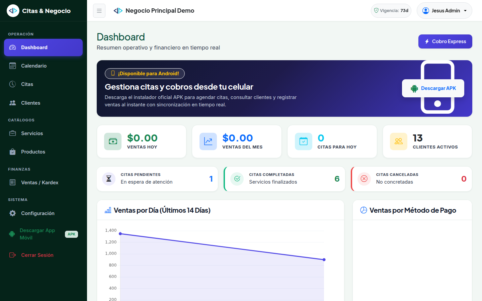The image size is (482, 301).
Task: Click the Descargar App Móvil link
Action: tap(43, 234)
